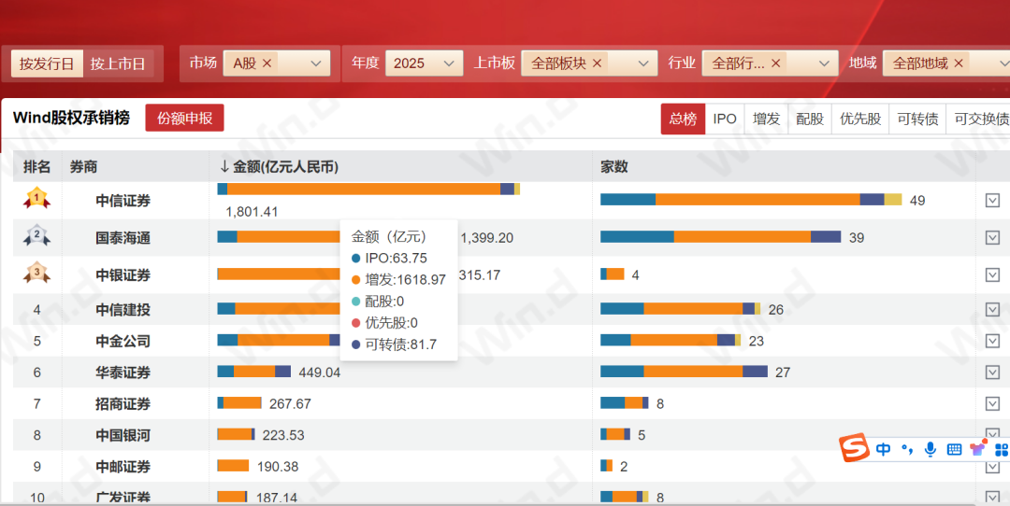
Task: Click Sogou voice input microphone icon
Action: tap(931, 449)
